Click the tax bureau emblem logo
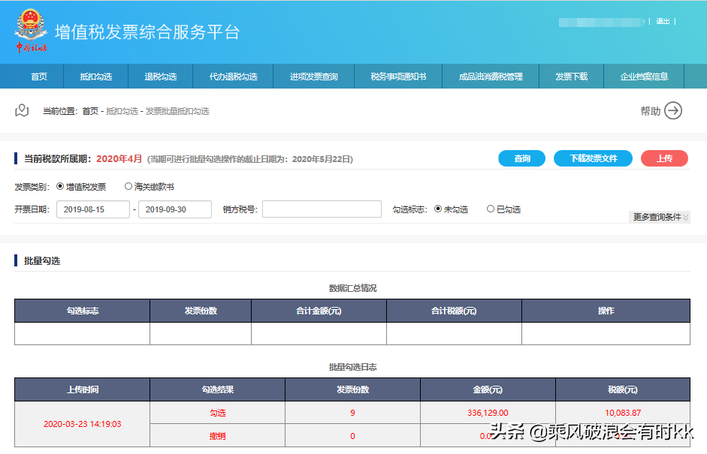The image size is (707, 454). tap(31, 30)
